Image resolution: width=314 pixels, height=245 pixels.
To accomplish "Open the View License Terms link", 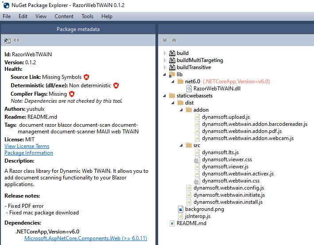I will pos(27,146).
